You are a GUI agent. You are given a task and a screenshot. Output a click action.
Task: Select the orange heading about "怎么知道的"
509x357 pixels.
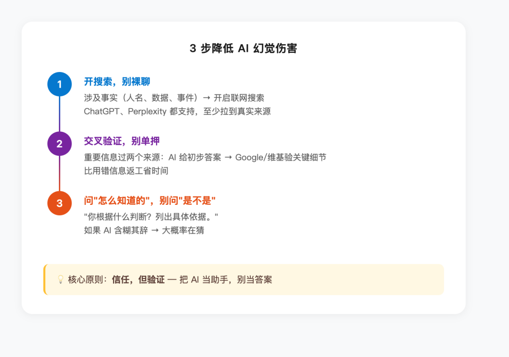[150, 201]
